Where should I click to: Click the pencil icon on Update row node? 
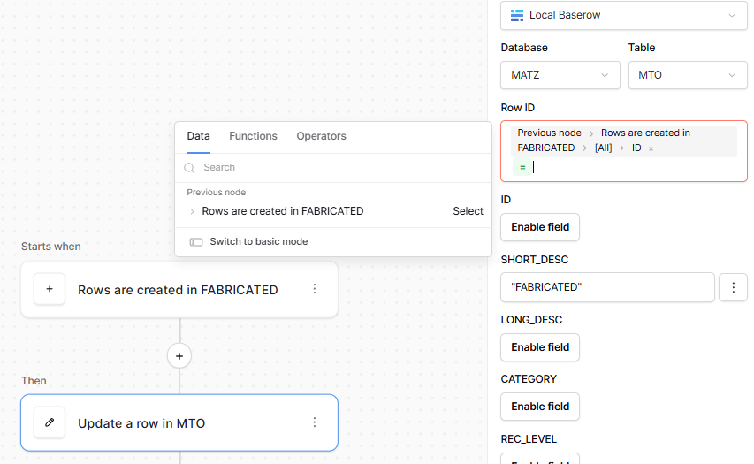50,422
